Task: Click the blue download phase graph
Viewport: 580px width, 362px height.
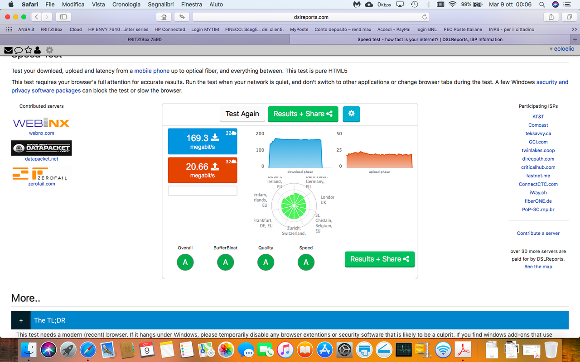Action: [295, 152]
